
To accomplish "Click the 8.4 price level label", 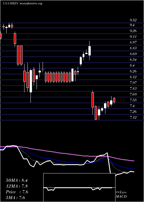I will (132, 66).
